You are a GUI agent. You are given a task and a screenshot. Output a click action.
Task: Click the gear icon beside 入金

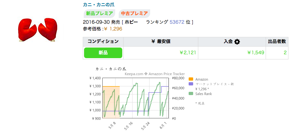click(237, 42)
